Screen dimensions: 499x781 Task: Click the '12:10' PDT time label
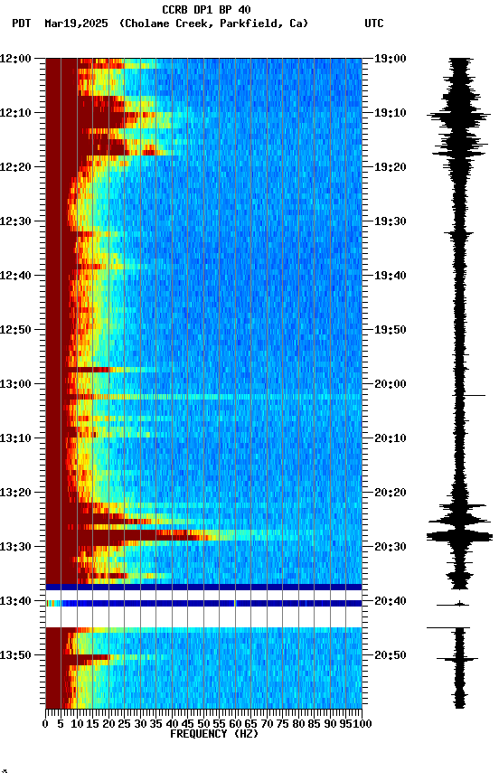coord(15,113)
